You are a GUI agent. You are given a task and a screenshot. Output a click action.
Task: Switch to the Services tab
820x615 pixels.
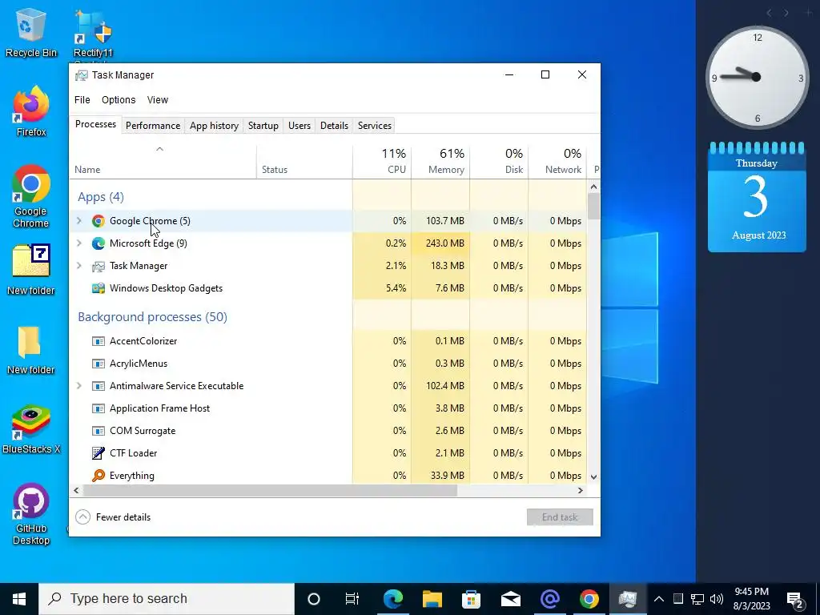tap(375, 126)
